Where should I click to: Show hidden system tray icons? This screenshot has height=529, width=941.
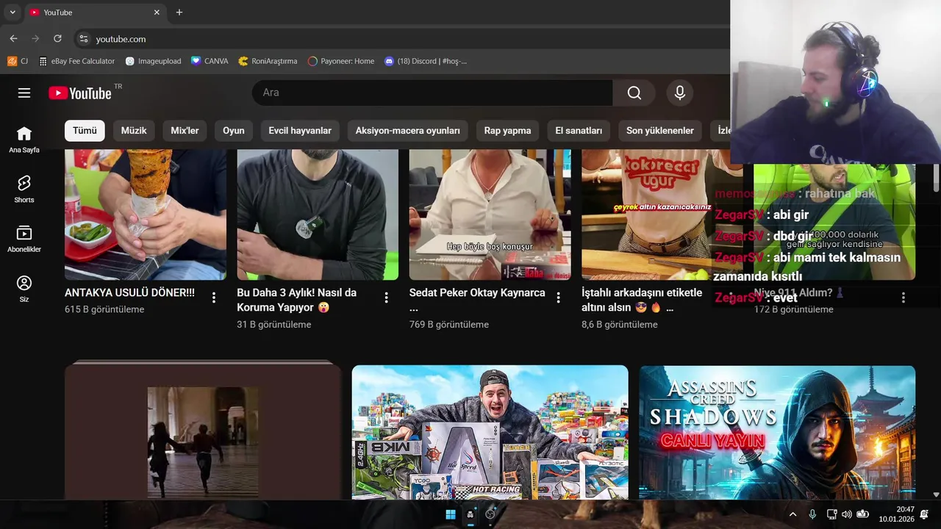pos(792,514)
